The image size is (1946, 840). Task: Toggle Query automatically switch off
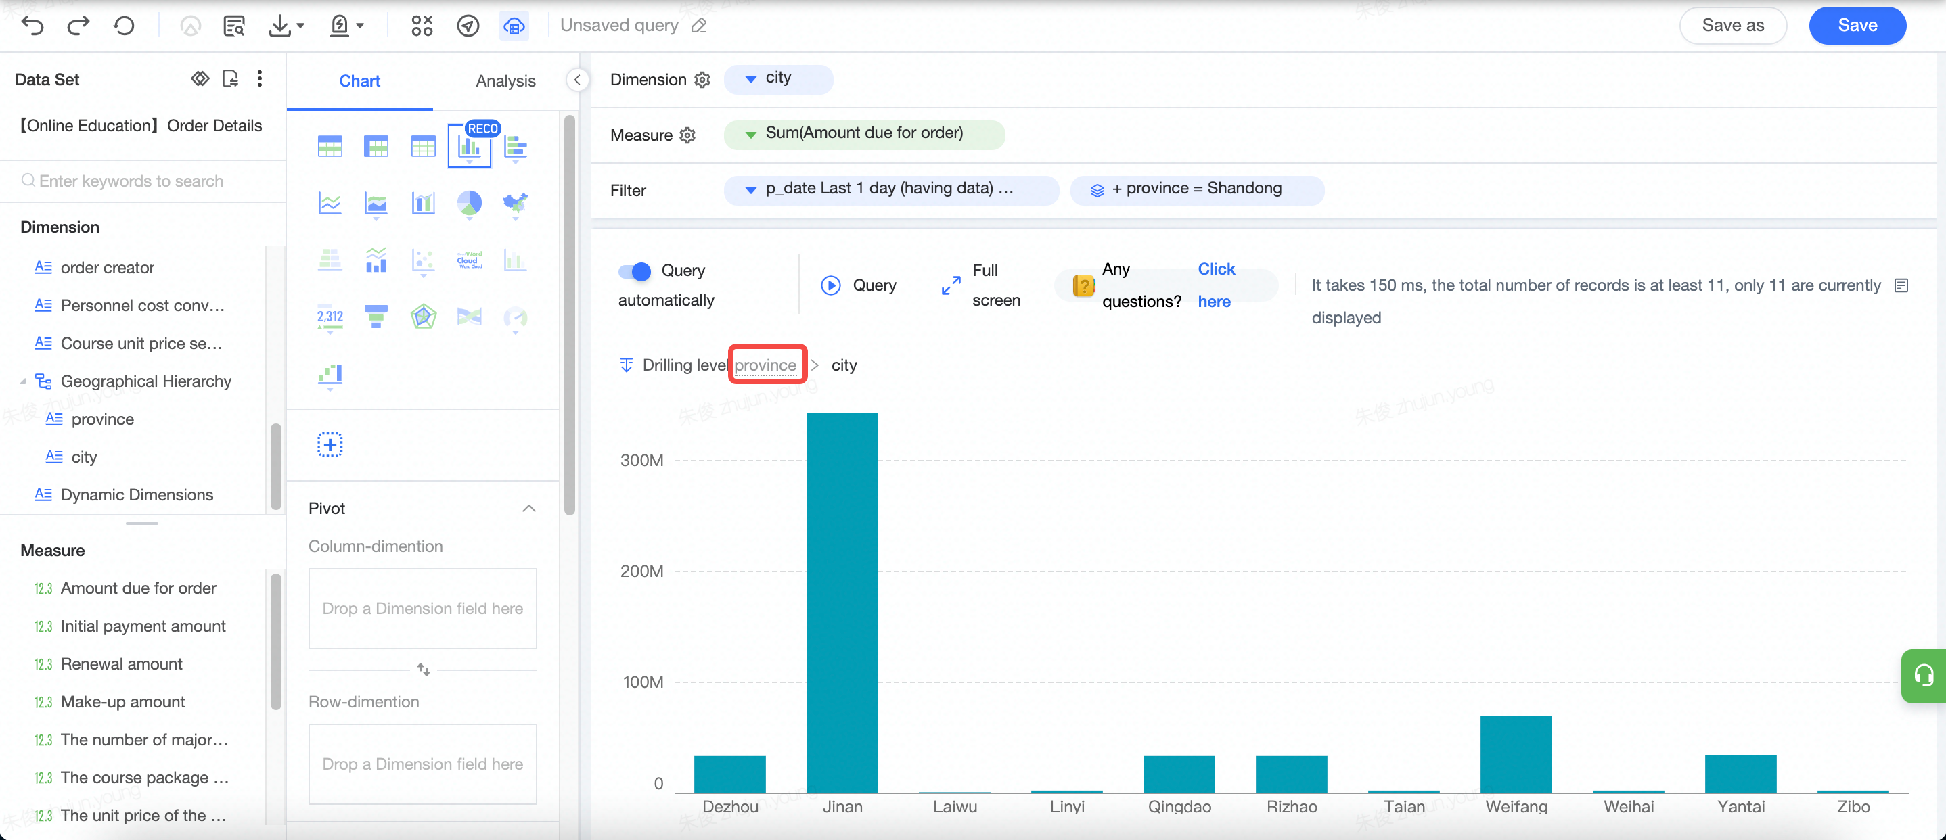coord(635,271)
